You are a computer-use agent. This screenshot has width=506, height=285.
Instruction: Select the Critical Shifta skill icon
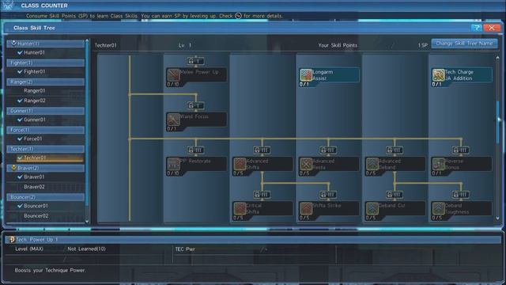point(240,208)
